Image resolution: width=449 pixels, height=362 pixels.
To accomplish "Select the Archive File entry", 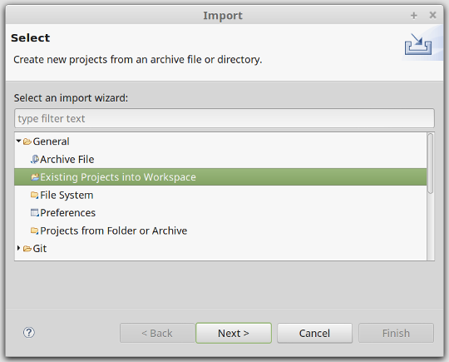I will click(67, 159).
